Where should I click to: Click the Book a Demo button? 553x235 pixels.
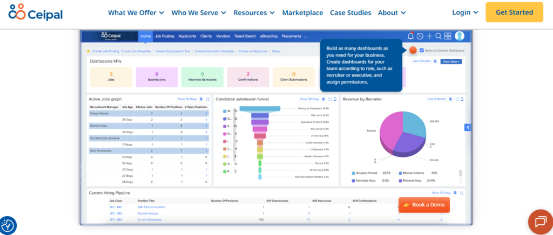click(424, 205)
